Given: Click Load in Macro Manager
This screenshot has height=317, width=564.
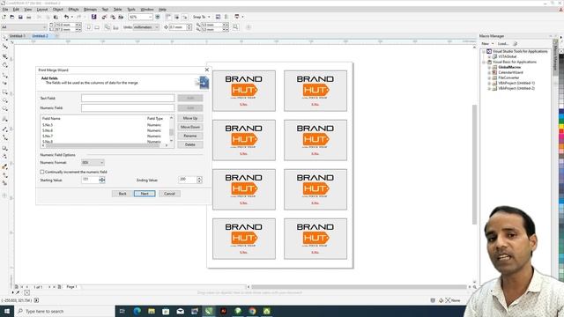Looking at the screenshot, I should (x=503, y=43).
